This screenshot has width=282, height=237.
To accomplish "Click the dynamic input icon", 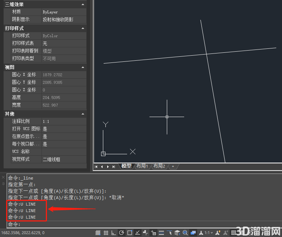I will click(153, 233).
